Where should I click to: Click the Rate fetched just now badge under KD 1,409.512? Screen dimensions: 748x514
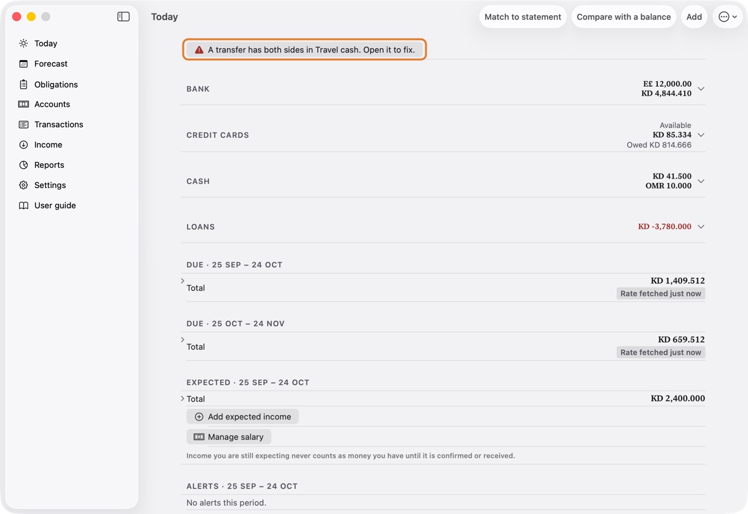(661, 294)
